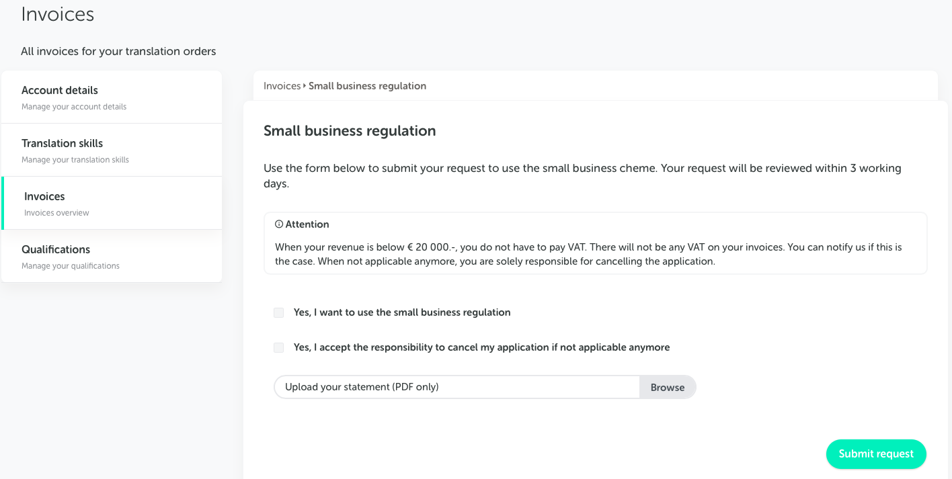
Task: Check the small business regulation checkbox
Action: 278,312
